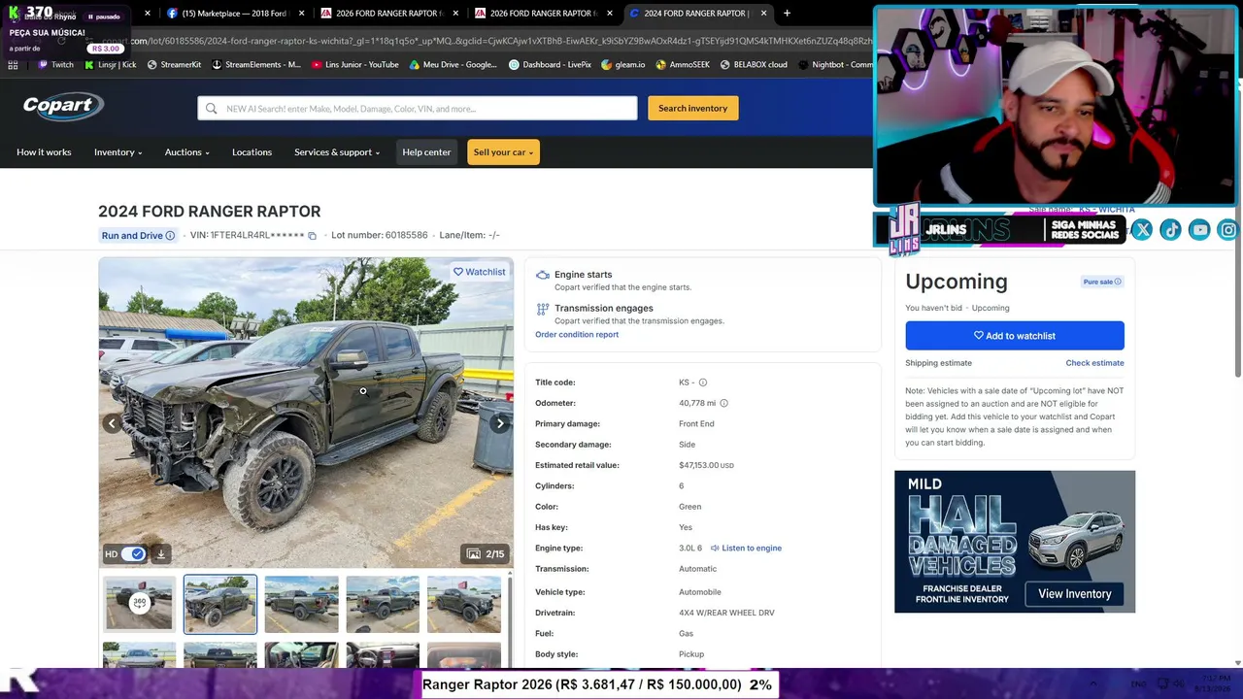Open Order condition report link
Image resolution: width=1243 pixels, height=699 pixels.
[577, 335]
